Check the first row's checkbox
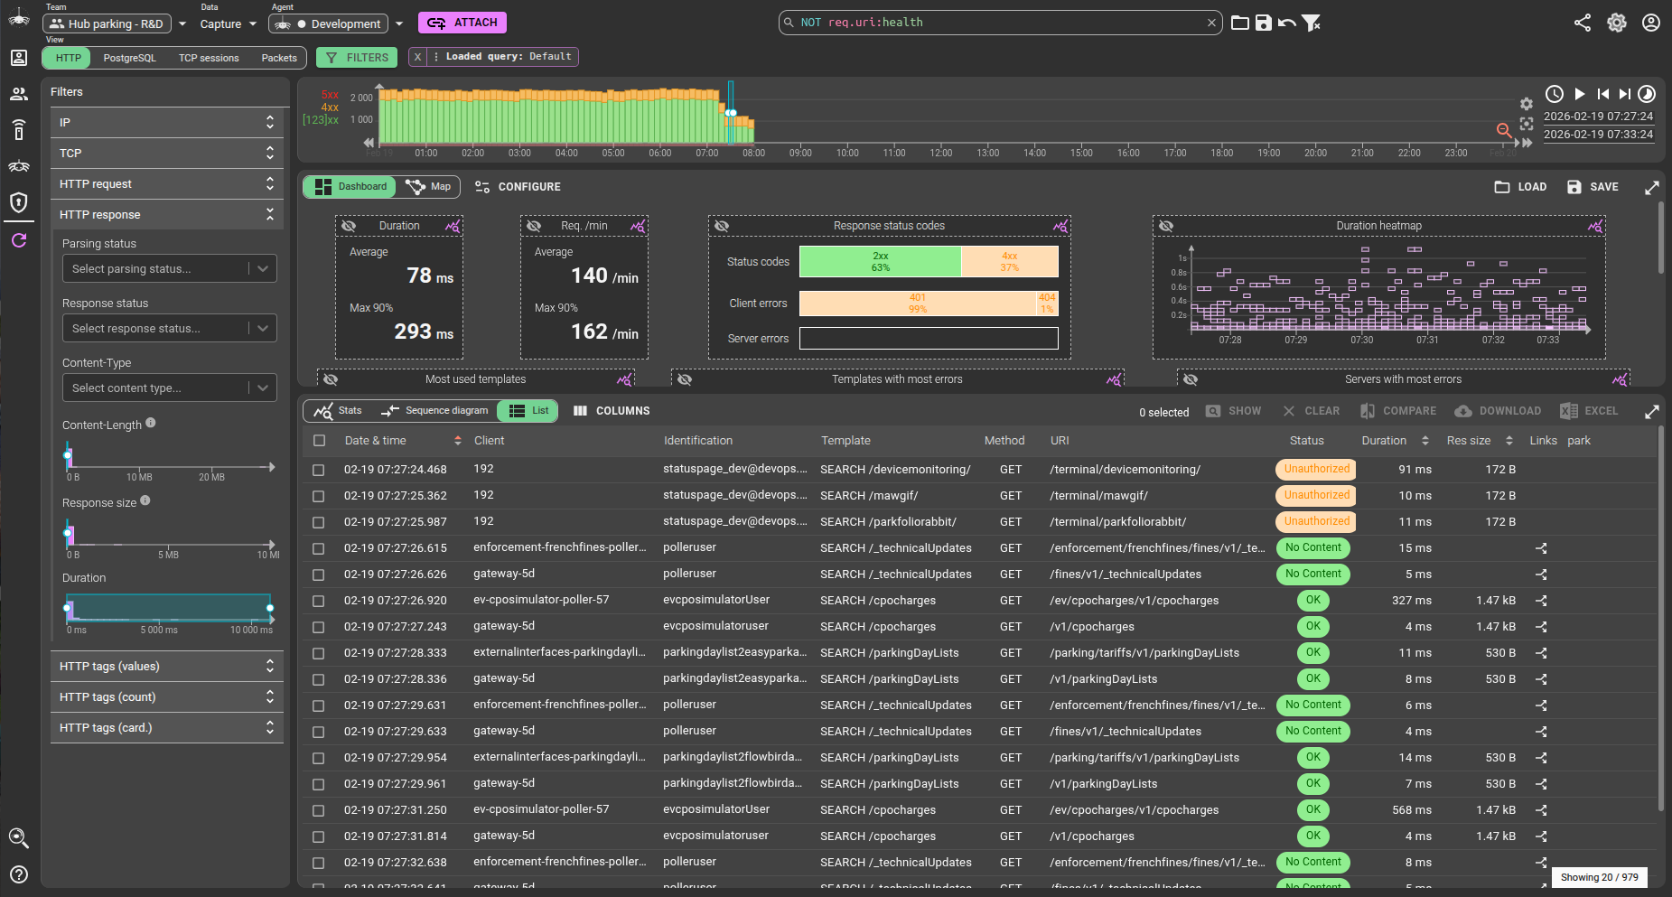 [319, 469]
